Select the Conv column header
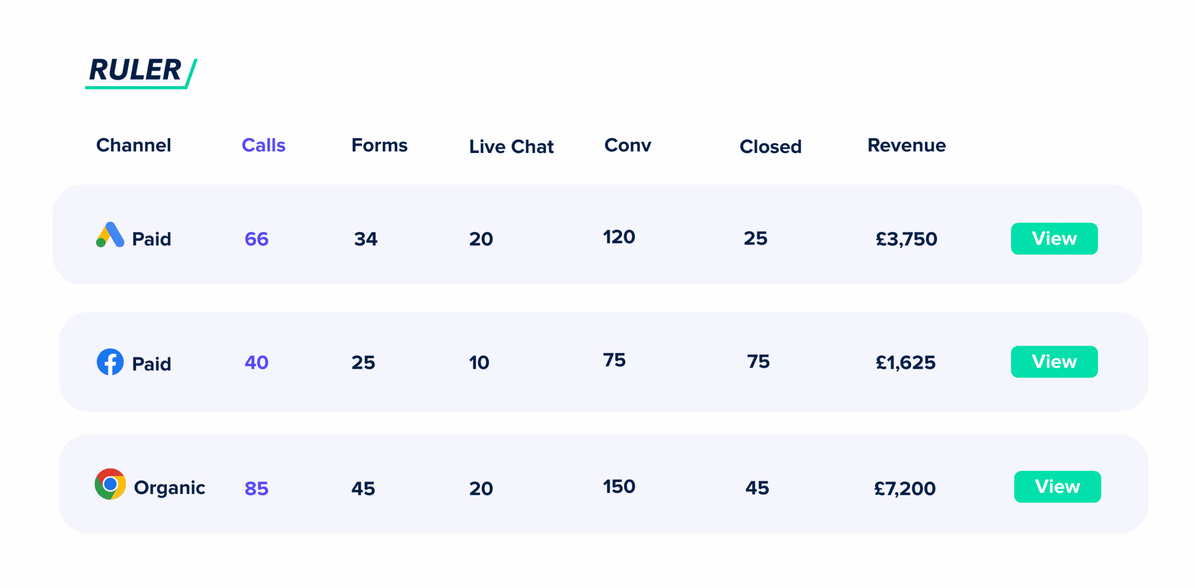Viewport: 1195px width, 588px height. click(x=627, y=145)
